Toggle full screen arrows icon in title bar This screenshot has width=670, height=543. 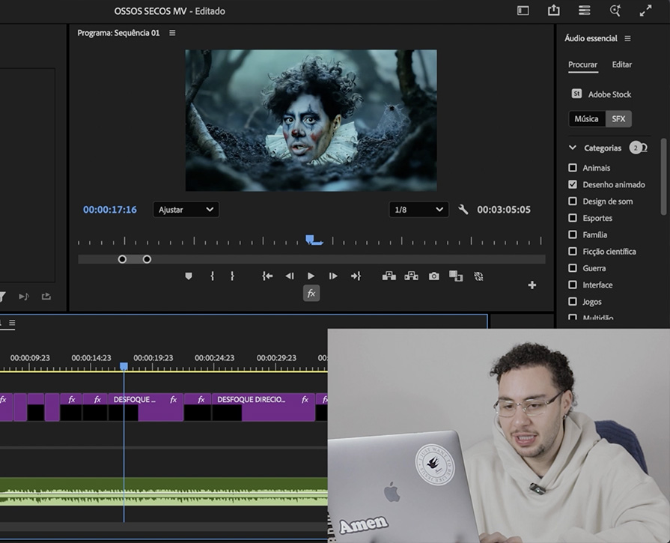pos(645,10)
